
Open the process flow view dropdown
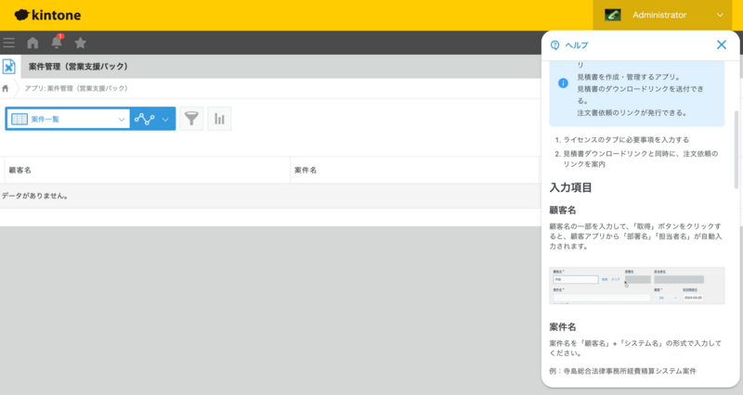152,119
